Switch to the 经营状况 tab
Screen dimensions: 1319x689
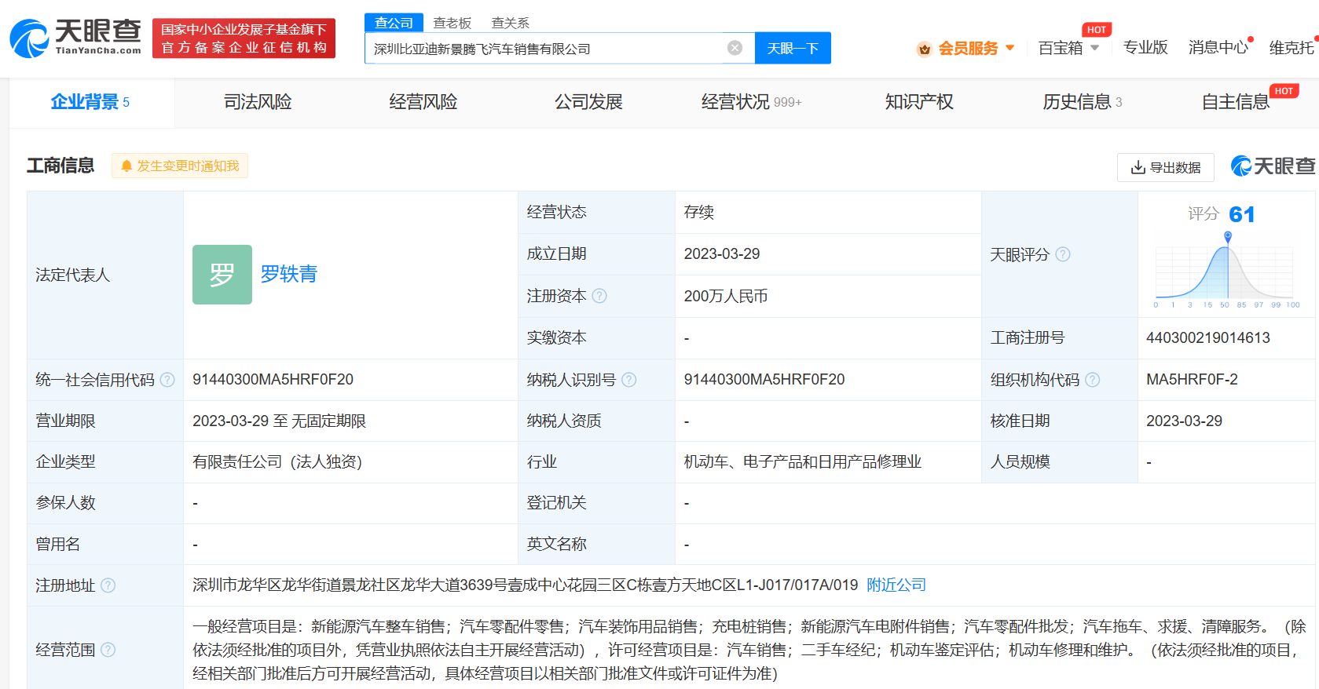click(751, 102)
